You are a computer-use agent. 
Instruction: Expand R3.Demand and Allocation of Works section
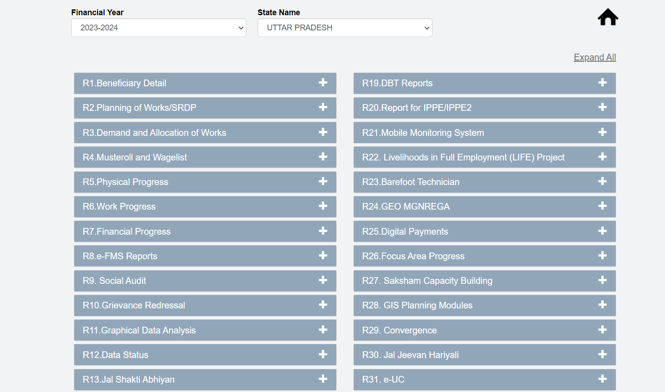(x=154, y=133)
